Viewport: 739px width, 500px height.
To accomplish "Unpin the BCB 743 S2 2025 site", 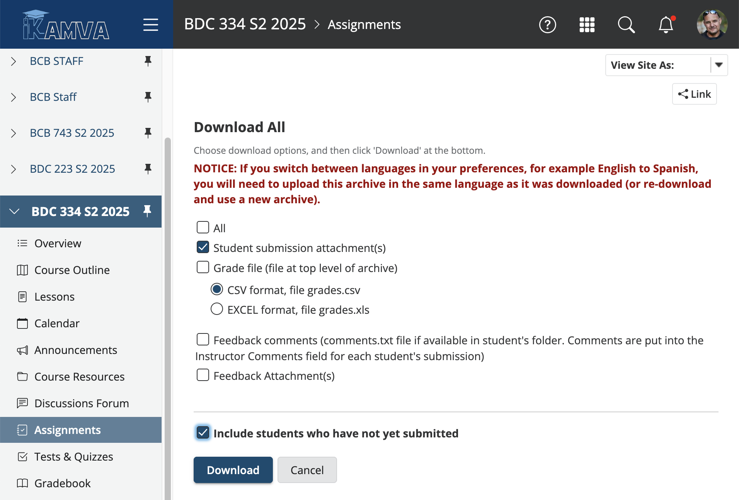I will pos(148,133).
